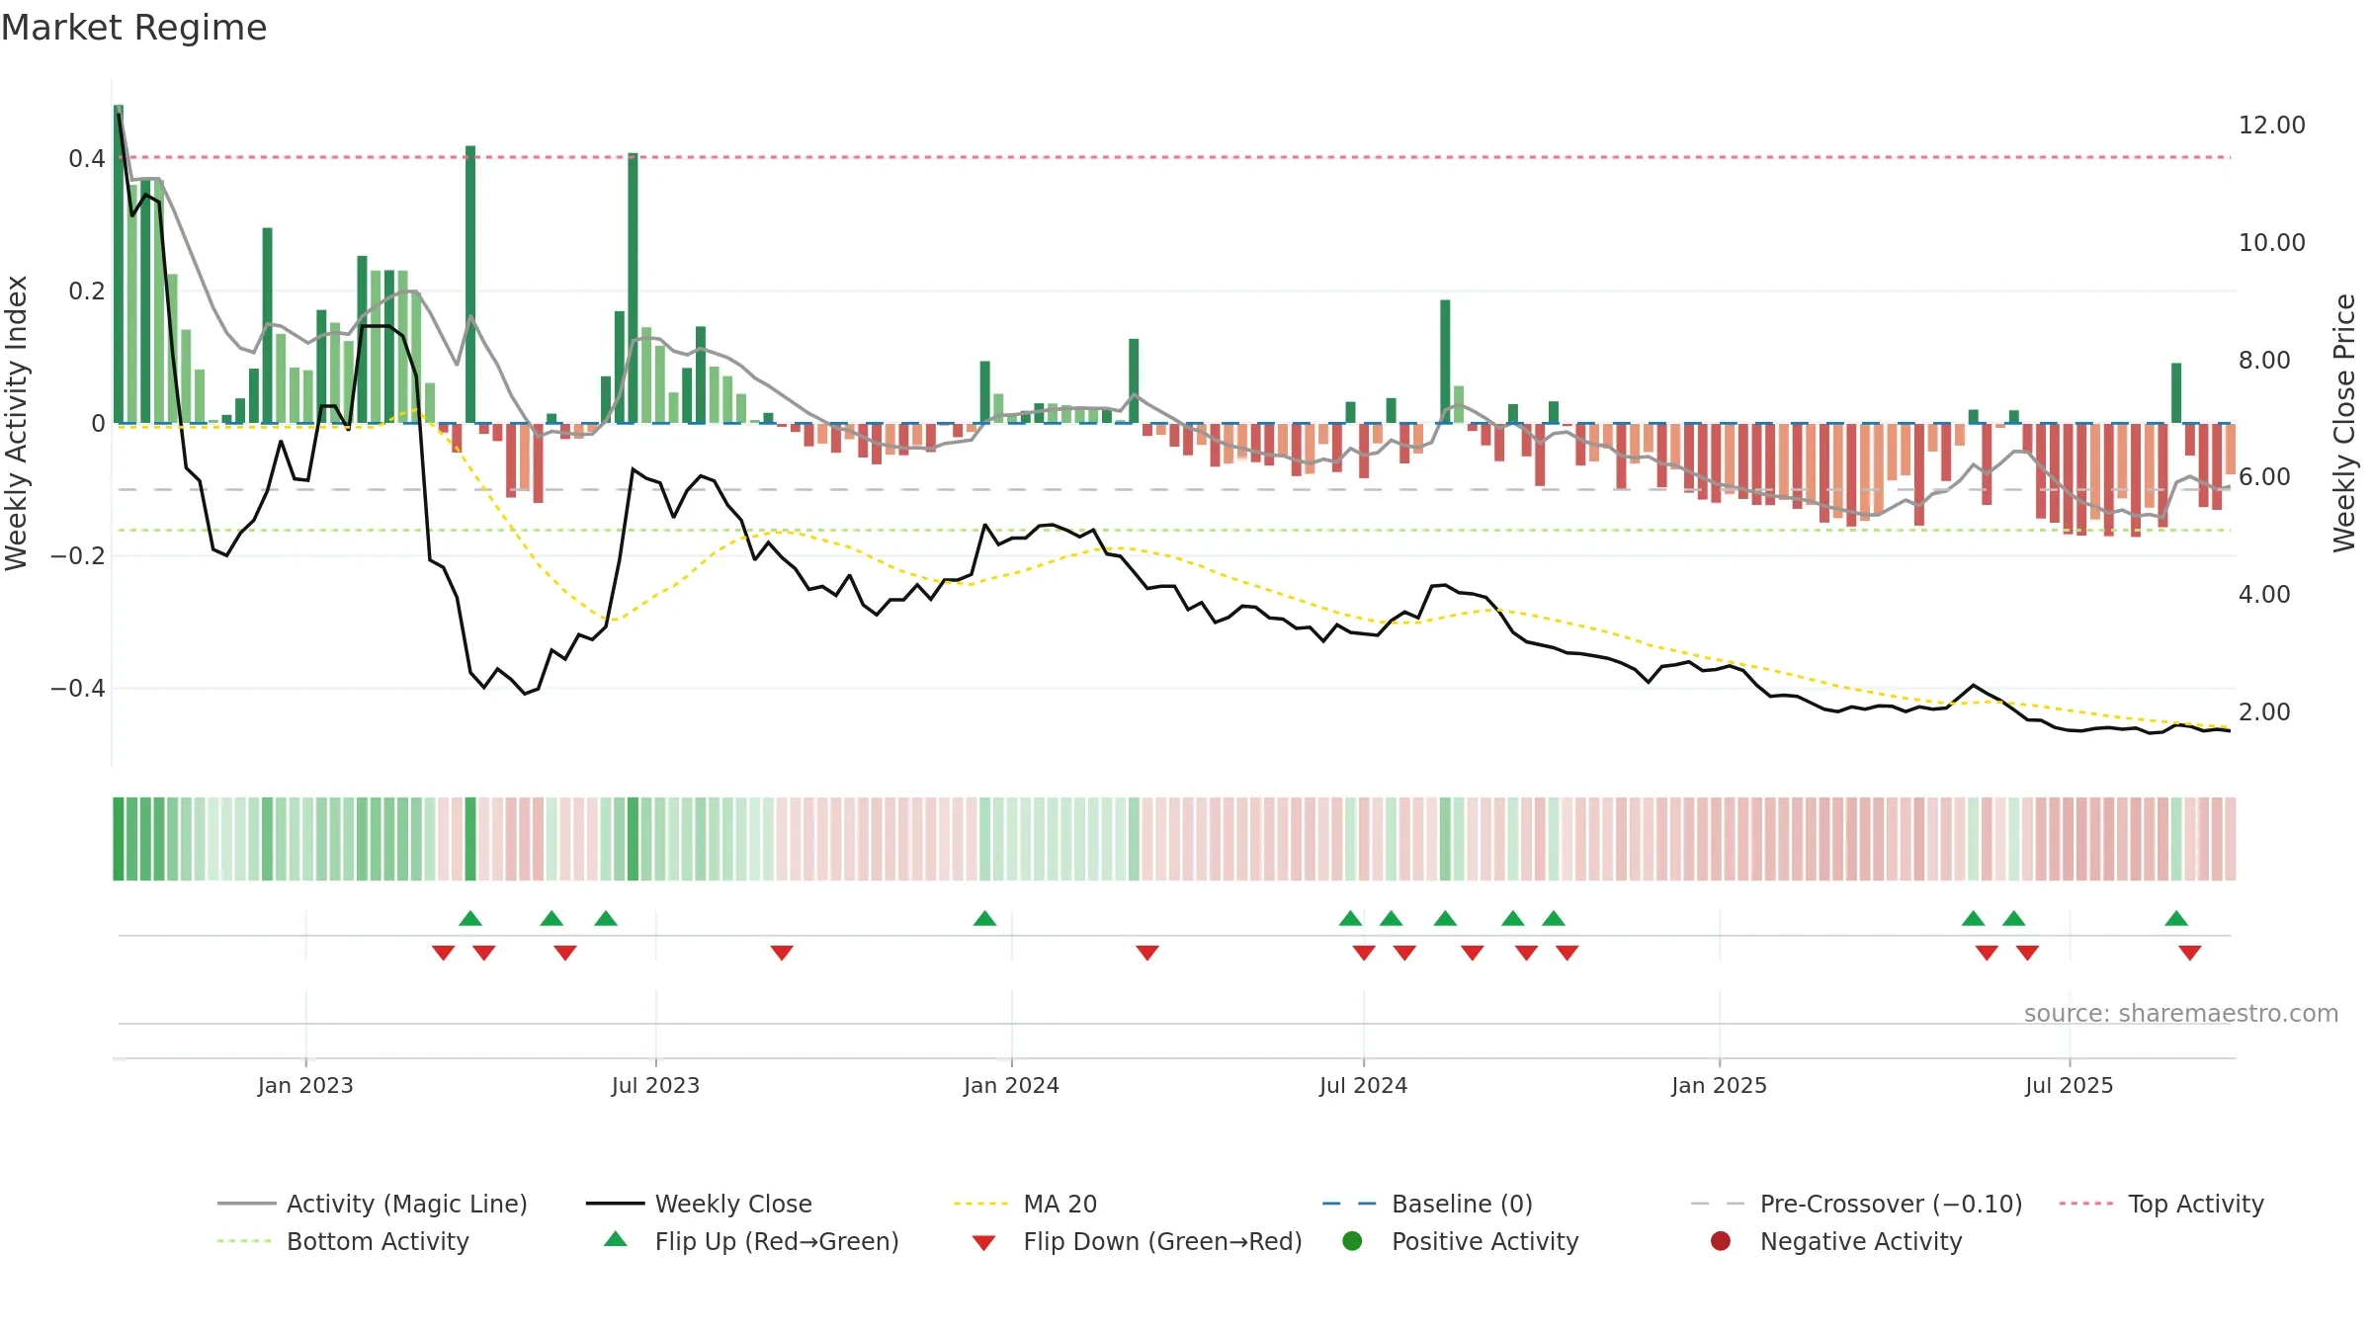This screenshot has width=2372, height=1334.
Task: Toggle the MA 20 legend entry
Action: [x=1025, y=1204]
